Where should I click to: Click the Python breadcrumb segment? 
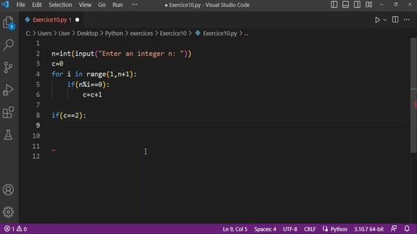click(x=114, y=33)
